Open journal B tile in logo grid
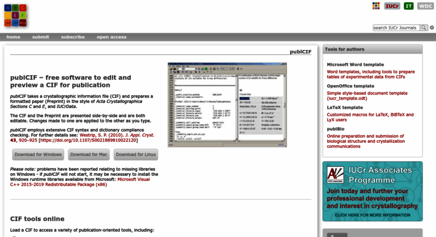 pos(15,8)
